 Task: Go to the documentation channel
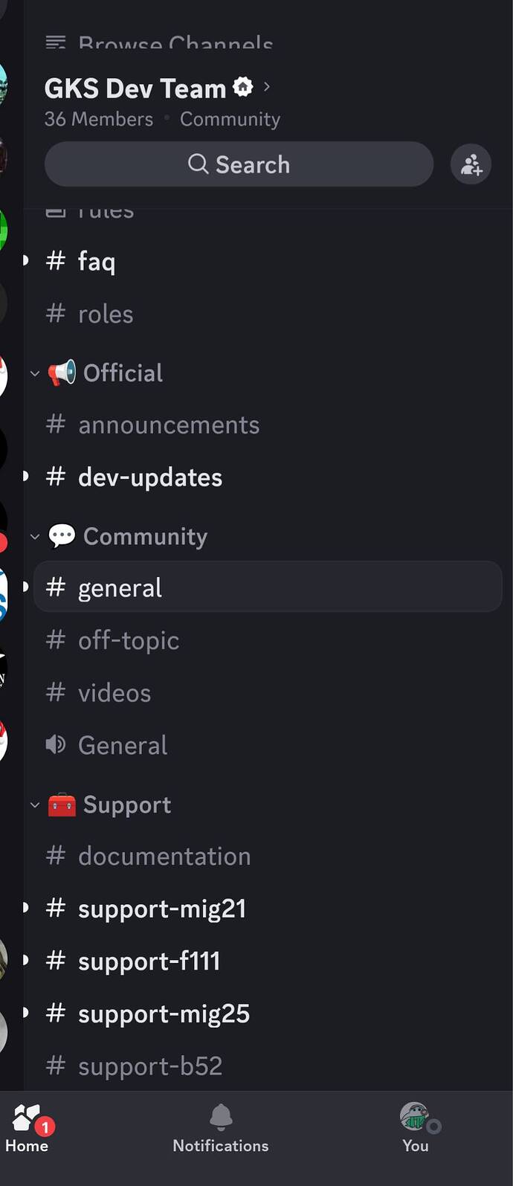pyautogui.click(x=164, y=857)
